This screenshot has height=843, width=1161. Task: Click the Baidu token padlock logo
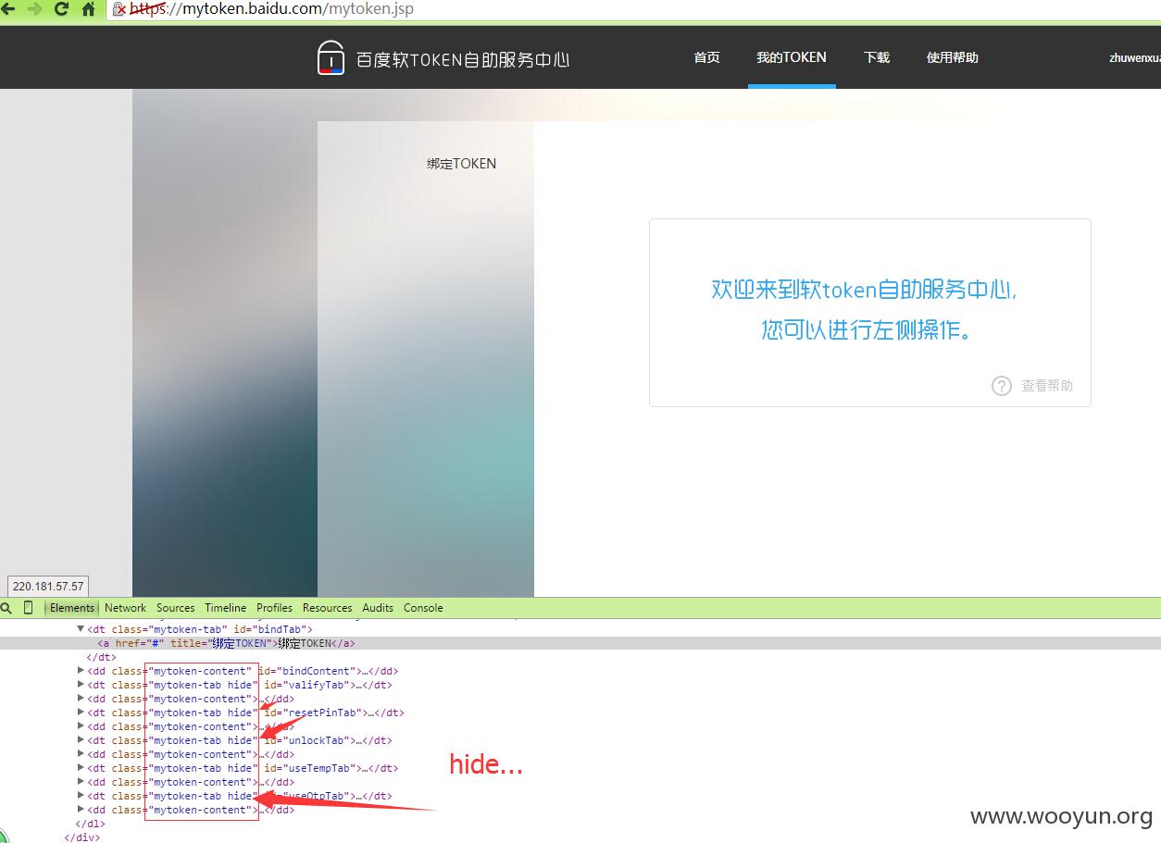pyautogui.click(x=331, y=57)
